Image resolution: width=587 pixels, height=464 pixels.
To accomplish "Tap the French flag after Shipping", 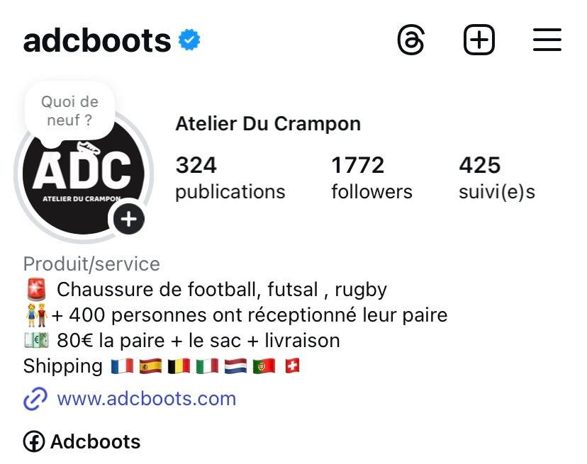I will coord(121,366).
